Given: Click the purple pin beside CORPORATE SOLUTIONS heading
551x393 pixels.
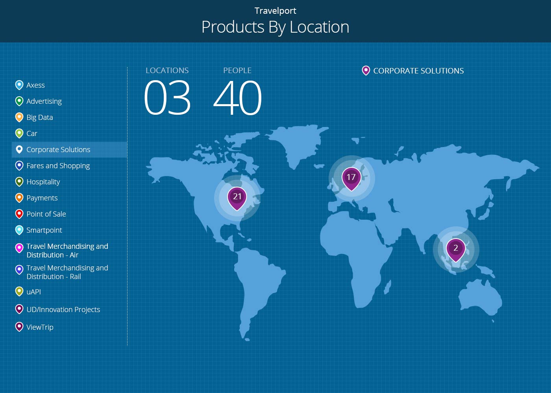Looking at the screenshot, I should 366,70.
